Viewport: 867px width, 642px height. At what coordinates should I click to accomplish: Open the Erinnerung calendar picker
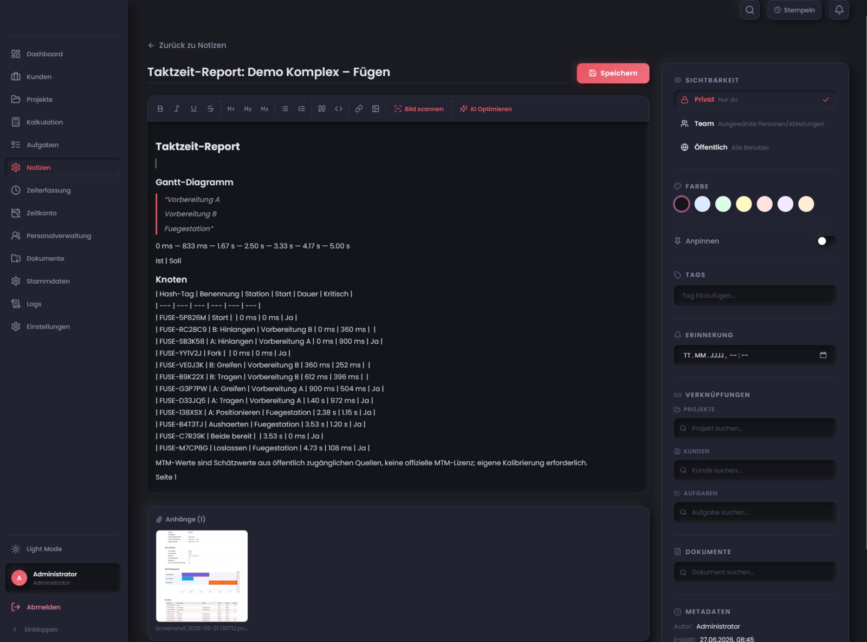pos(823,355)
